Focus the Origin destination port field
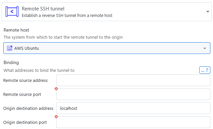The height and width of the screenshot is (129, 213). point(133,122)
